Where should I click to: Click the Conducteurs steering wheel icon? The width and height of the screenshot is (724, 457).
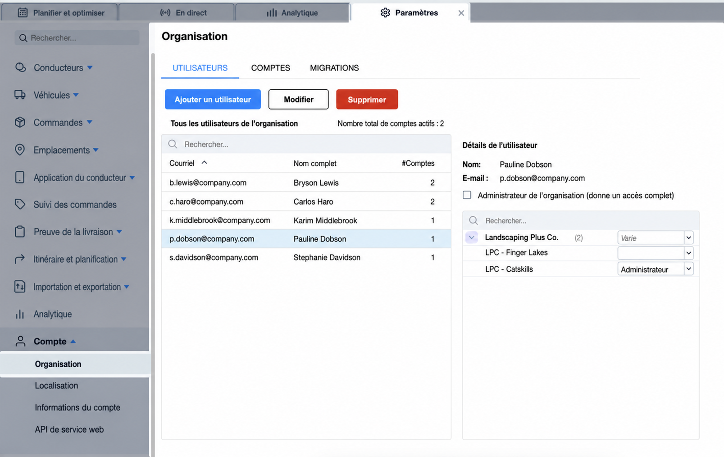[x=21, y=68]
